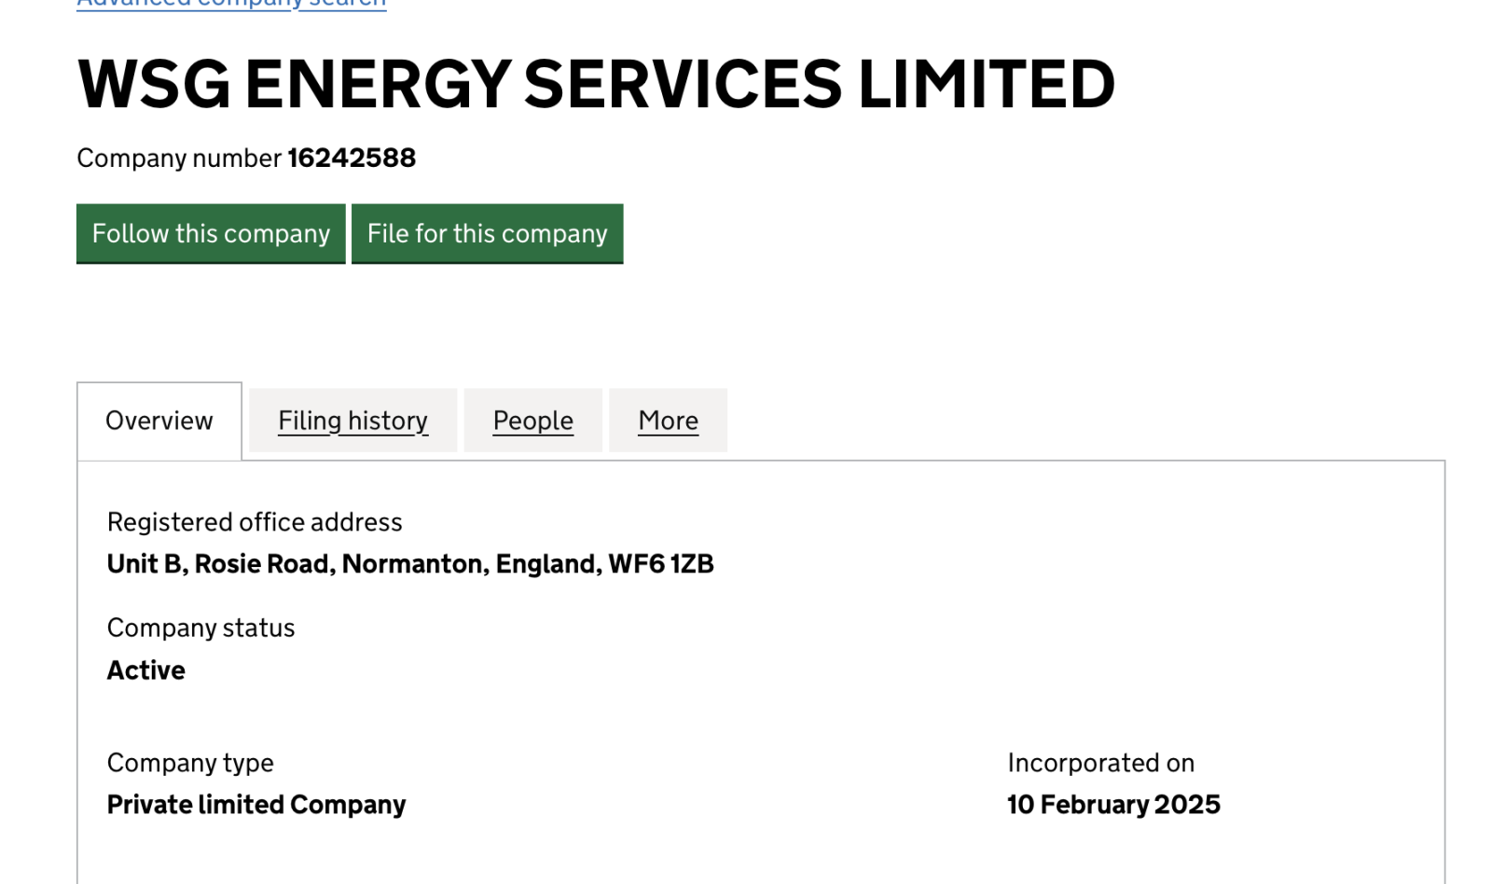Click the Active status value
The width and height of the screenshot is (1492, 884).
[146, 670]
